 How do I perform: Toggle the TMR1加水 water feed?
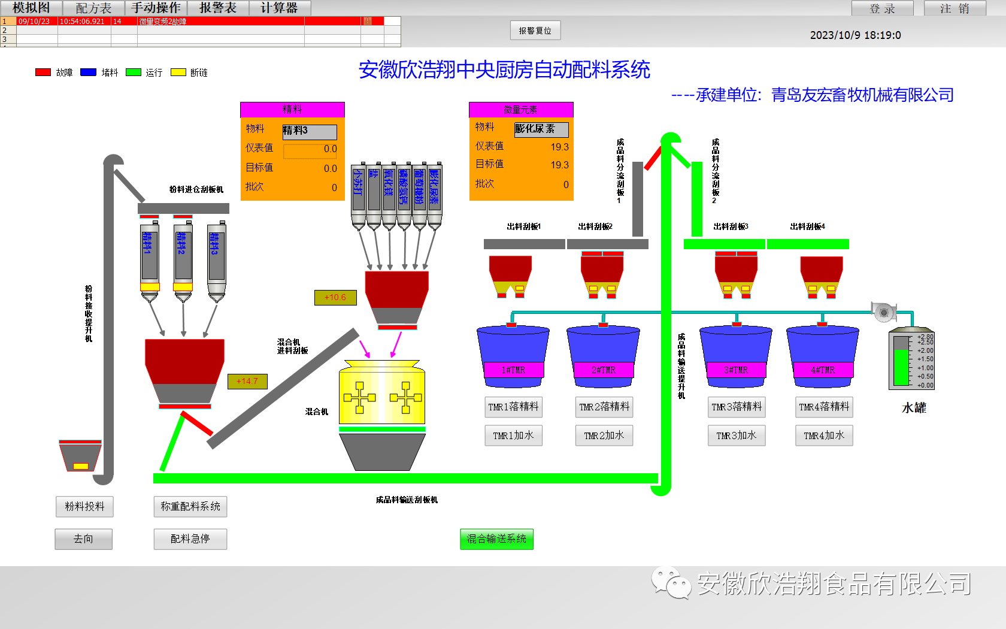pos(513,436)
